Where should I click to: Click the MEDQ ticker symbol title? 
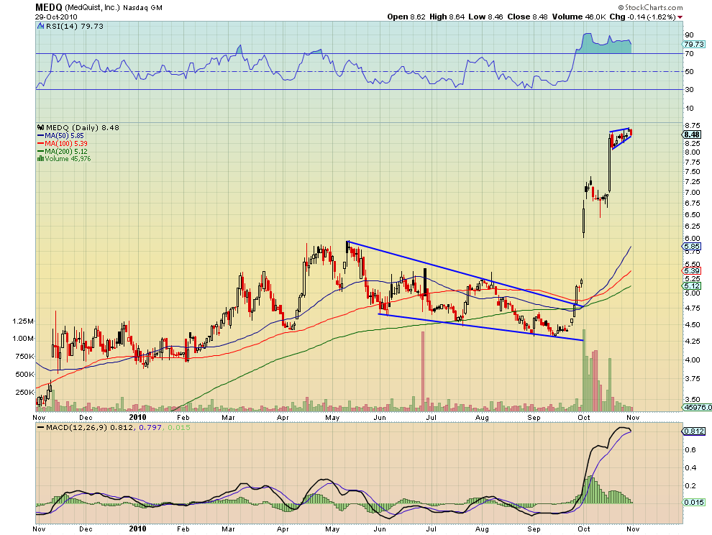[x=49, y=7]
